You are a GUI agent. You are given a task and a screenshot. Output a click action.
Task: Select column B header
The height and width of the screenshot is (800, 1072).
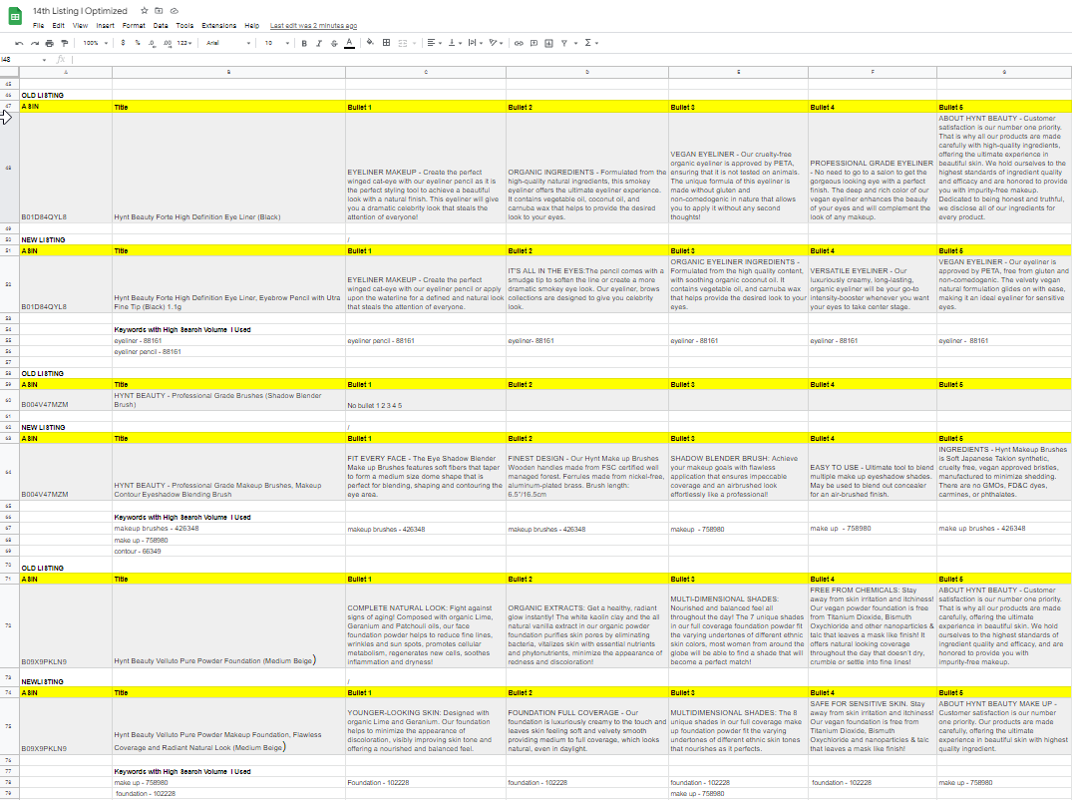pyautogui.click(x=229, y=72)
